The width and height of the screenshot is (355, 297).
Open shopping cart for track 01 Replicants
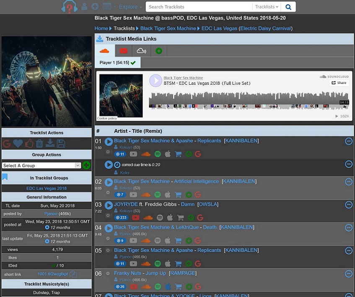[x=179, y=154]
